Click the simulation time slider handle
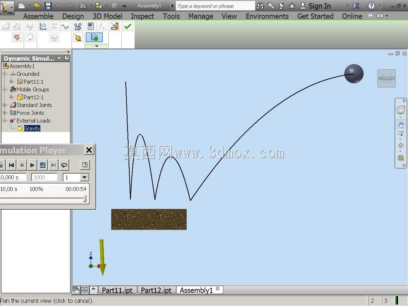The image size is (408, 306). [85, 199]
